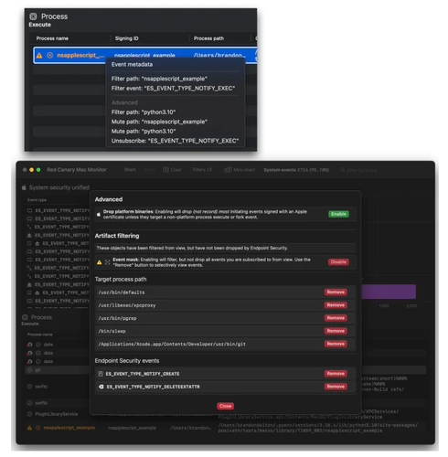Select ES_EVENT_TYPE_NOTIFY_DELETEEXTATTR label text
Screen dimensions: 448x457
(x=153, y=387)
